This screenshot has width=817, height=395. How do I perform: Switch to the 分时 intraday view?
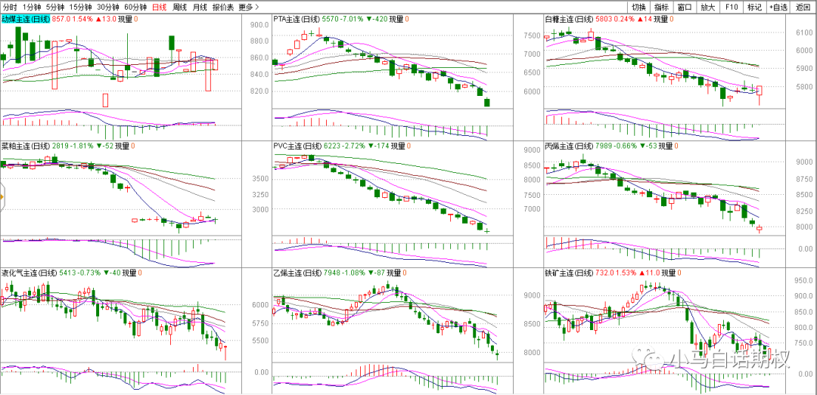[x=10, y=7]
